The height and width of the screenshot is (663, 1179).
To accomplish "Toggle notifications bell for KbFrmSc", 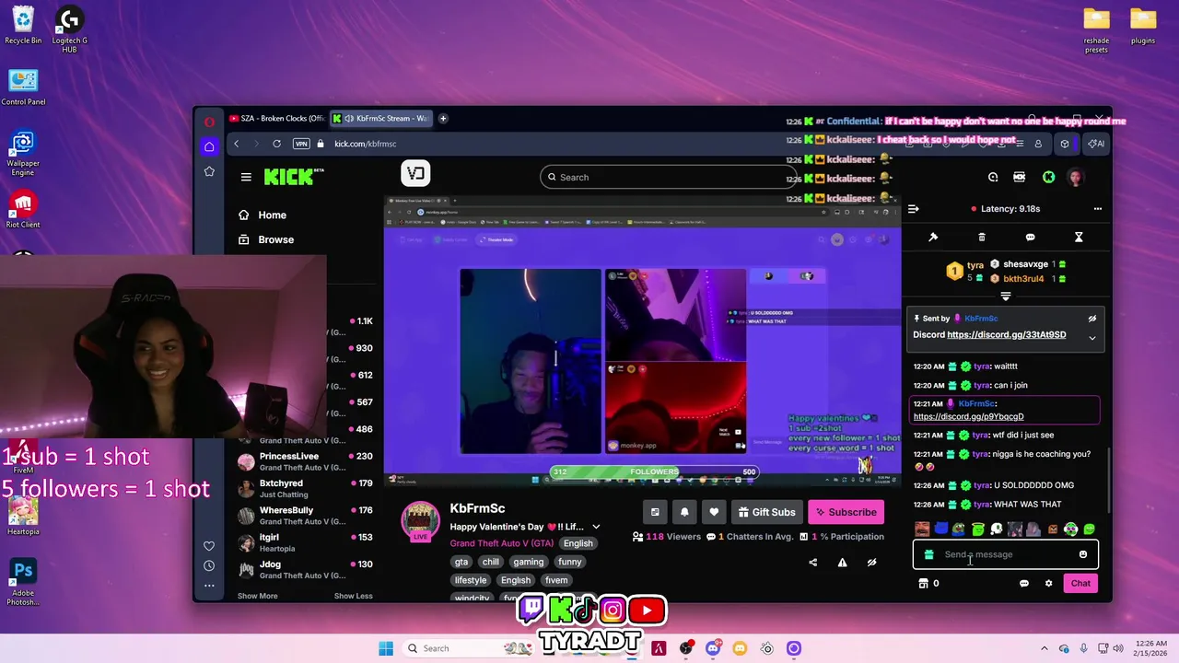I will point(684,512).
